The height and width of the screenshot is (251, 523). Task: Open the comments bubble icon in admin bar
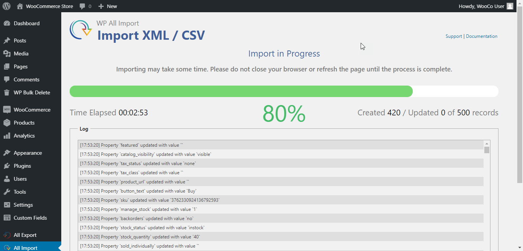click(82, 6)
